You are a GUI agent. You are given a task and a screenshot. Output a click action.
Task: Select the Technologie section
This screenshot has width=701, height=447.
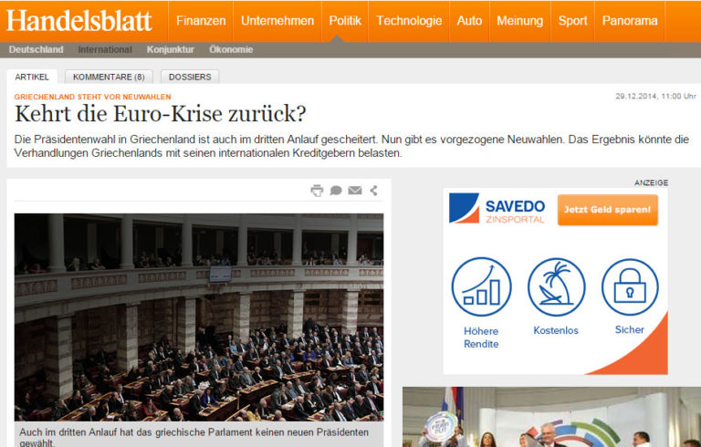tap(409, 21)
